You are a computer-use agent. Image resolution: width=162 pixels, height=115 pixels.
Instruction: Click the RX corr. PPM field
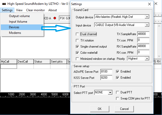pyautogui.click(x=143, y=52)
